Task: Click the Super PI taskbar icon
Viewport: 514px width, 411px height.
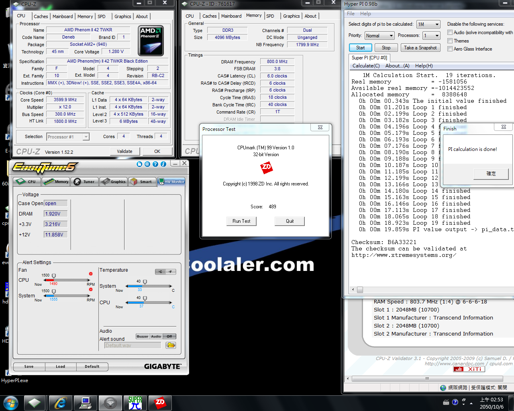Action: pos(135,403)
